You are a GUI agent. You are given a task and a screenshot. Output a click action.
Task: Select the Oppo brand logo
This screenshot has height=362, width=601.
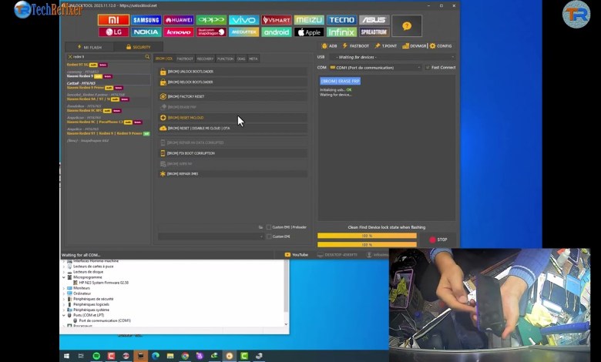(x=211, y=20)
